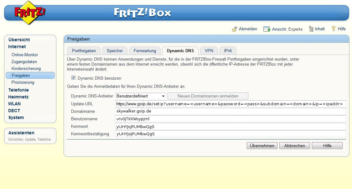Open the Fernwartung tab
This screenshot has width=352, height=189.
tap(145, 51)
